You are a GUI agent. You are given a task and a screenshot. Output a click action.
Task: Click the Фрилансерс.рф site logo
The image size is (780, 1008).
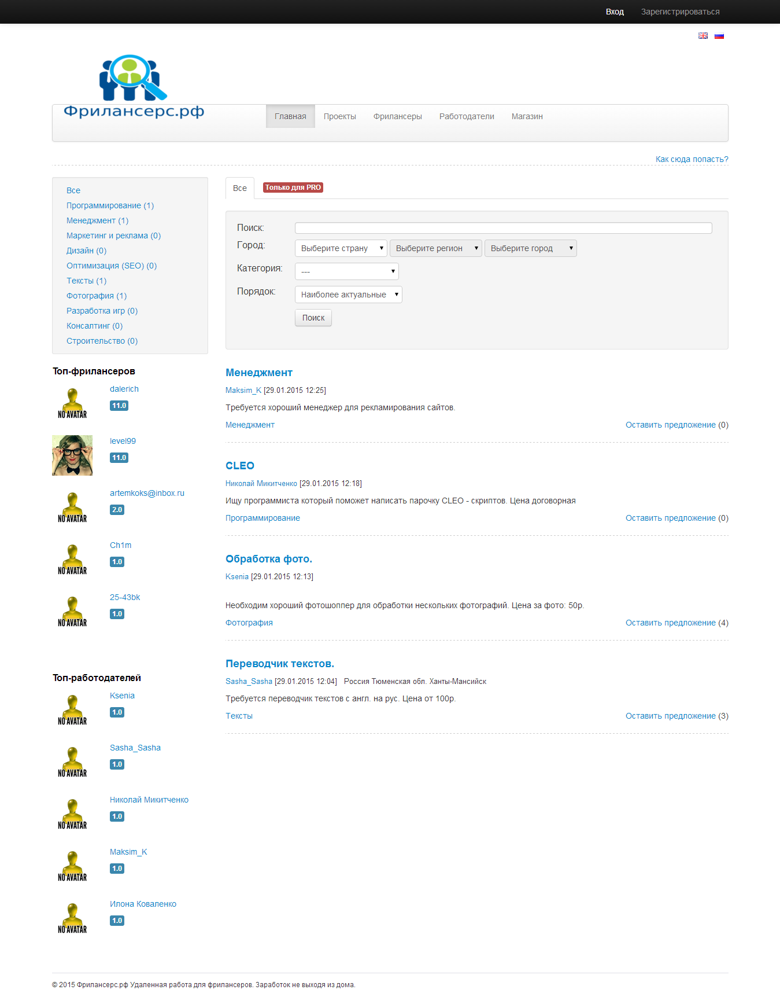134,87
